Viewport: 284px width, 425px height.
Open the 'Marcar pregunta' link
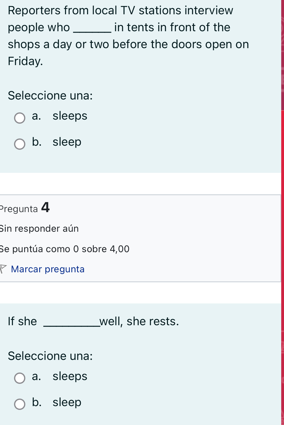(x=48, y=269)
